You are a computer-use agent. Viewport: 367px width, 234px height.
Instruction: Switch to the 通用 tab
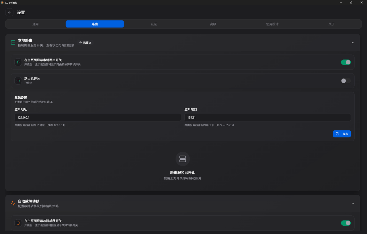36,24
